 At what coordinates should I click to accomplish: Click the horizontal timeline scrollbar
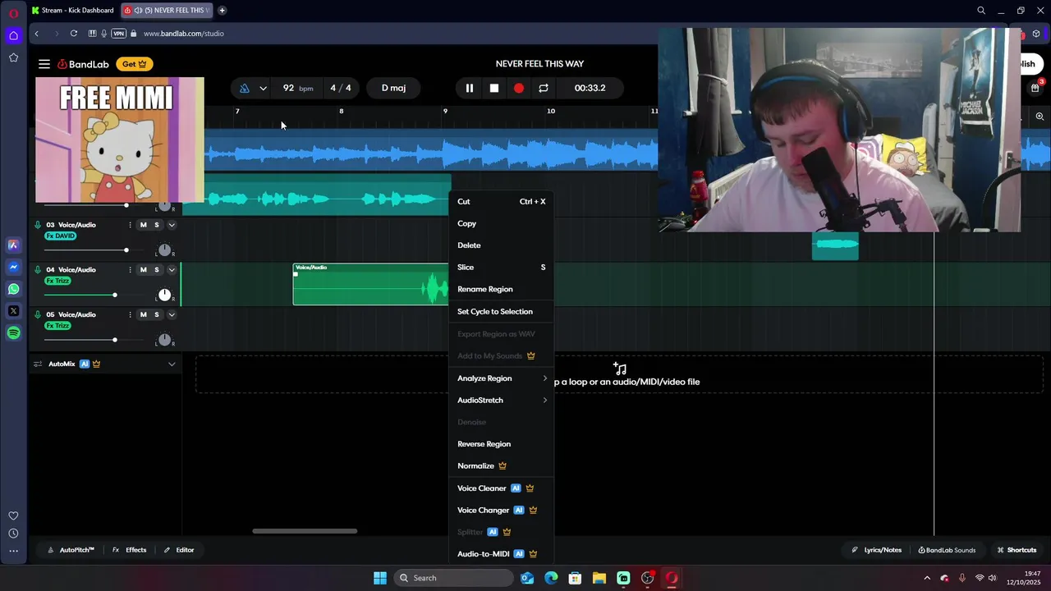[x=305, y=531]
